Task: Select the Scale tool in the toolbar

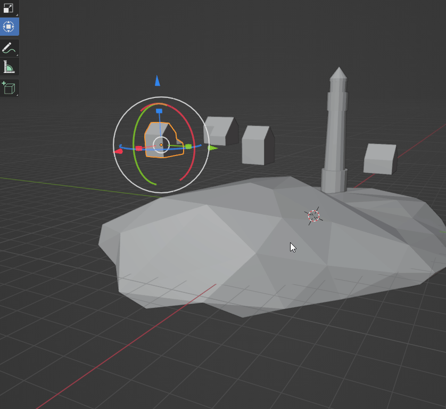Action: (x=9, y=8)
